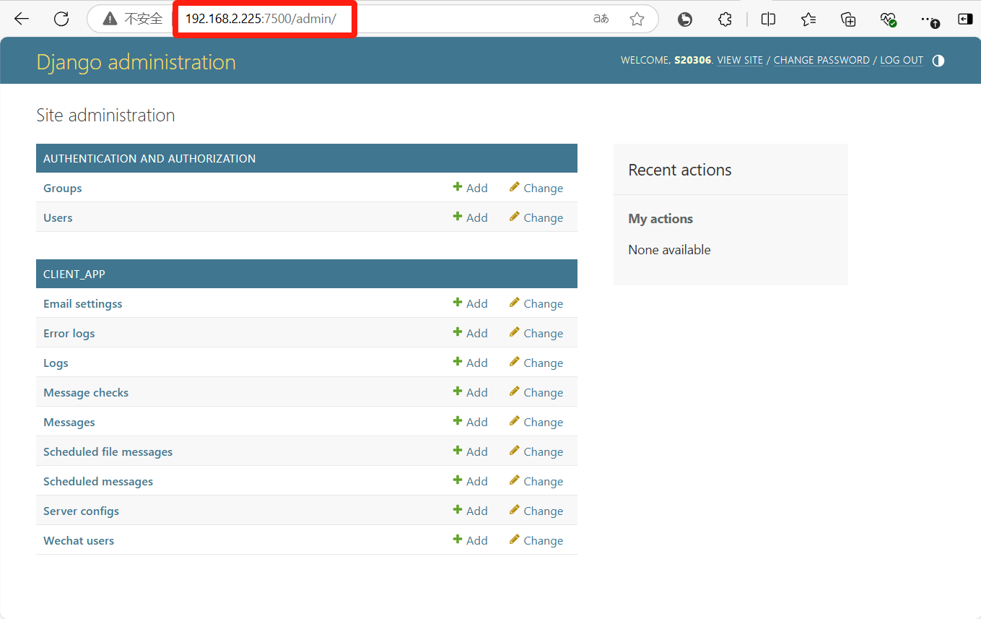Click the browser address bar URL
Image resolution: width=981 pixels, height=619 pixels.
261,19
